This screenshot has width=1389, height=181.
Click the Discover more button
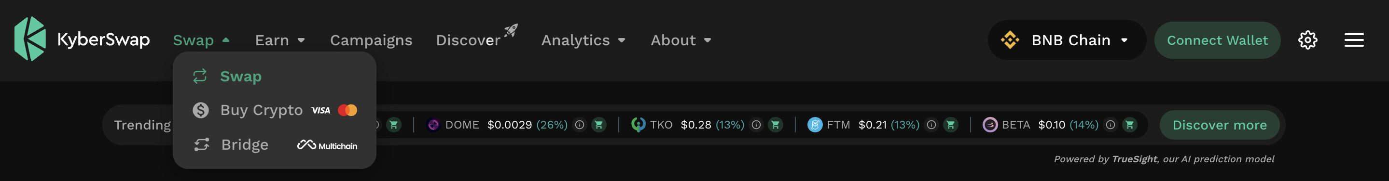(1219, 125)
